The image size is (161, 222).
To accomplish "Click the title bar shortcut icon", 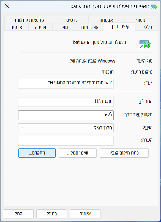I will pyautogui.click(x=154, y=7).
